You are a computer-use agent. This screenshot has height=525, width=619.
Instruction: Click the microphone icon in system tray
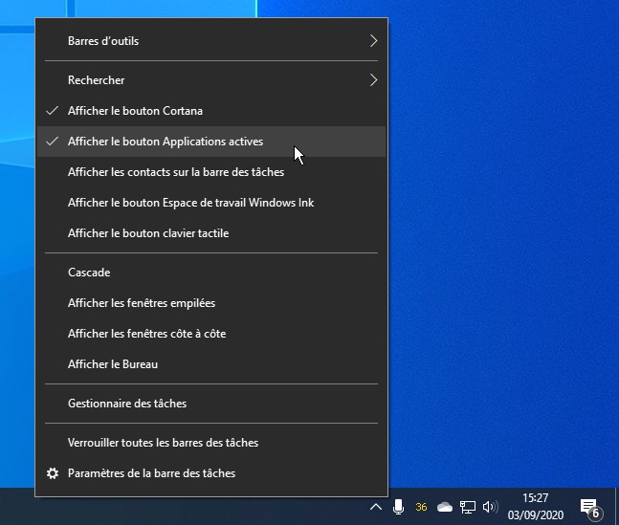[398, 506]
